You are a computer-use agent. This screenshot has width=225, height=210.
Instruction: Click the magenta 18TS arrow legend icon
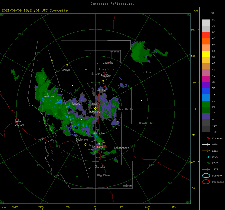[x=206, y=170]
